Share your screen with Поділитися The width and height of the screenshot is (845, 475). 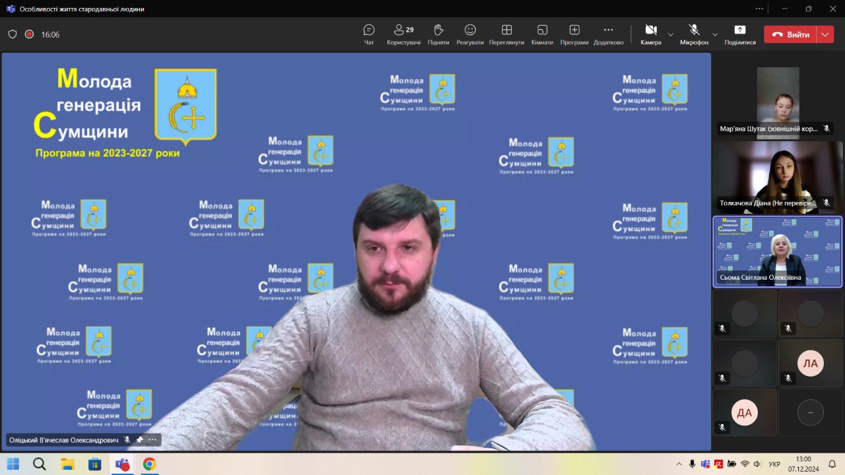click(x=740, y=34)
